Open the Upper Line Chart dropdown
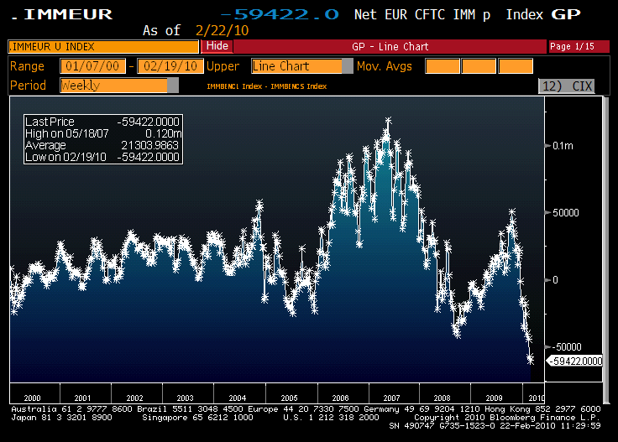The height and width of the screenshot is (442, 618). [x=296, y=66]
